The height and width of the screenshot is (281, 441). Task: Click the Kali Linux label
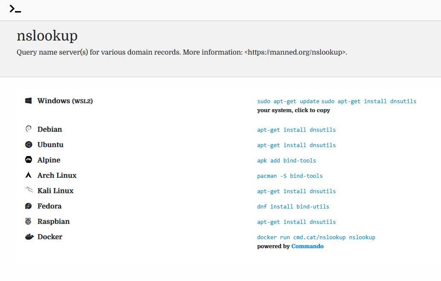click(55, 191)
